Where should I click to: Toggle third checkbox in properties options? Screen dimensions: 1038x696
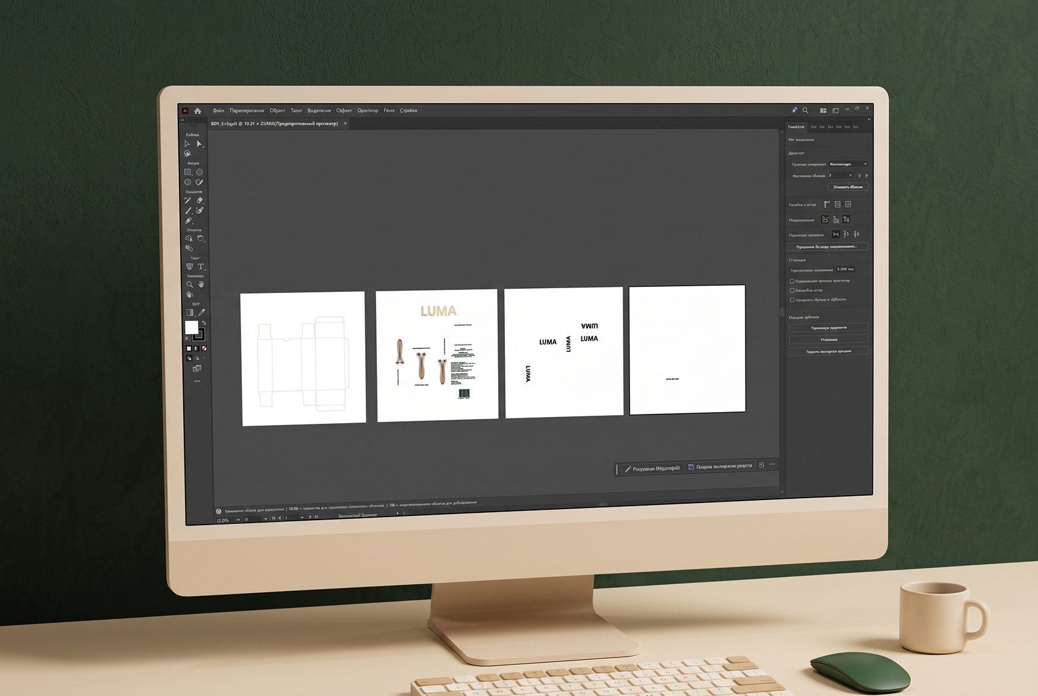(x=792, y=300)
